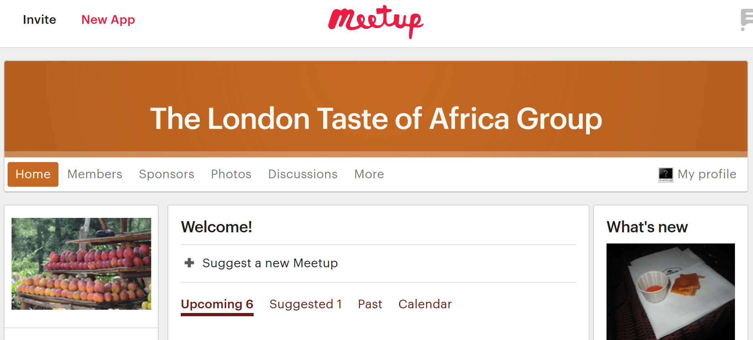Click Suggest a new Meetup
The width and height of the screenshot is (753, 340).
click(x=270, y=263)
